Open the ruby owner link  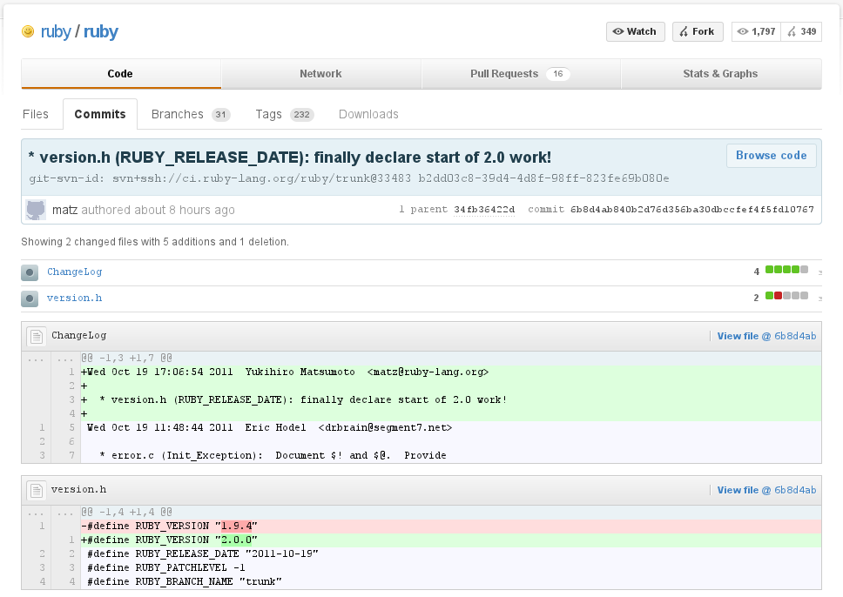tap(56, 31)
